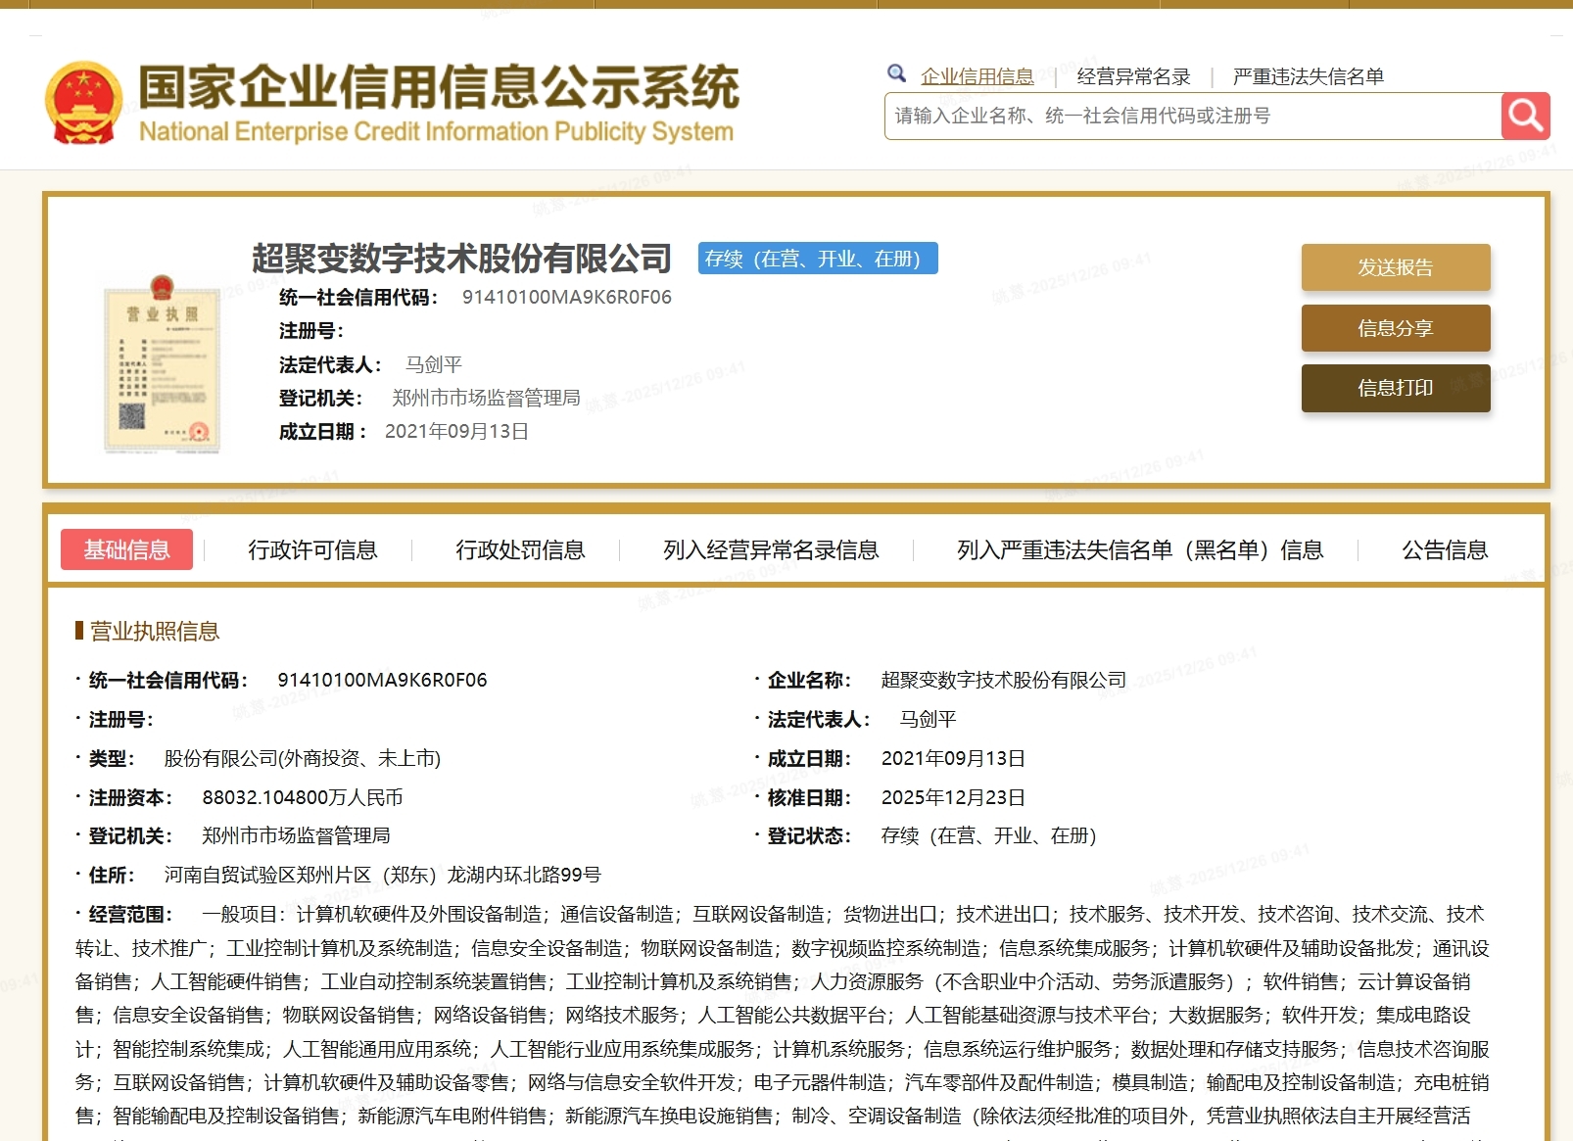The height and width of the screenshot is (1141, 1573).
Task: Click the 信息分享 button
Action: [1395, 328]
